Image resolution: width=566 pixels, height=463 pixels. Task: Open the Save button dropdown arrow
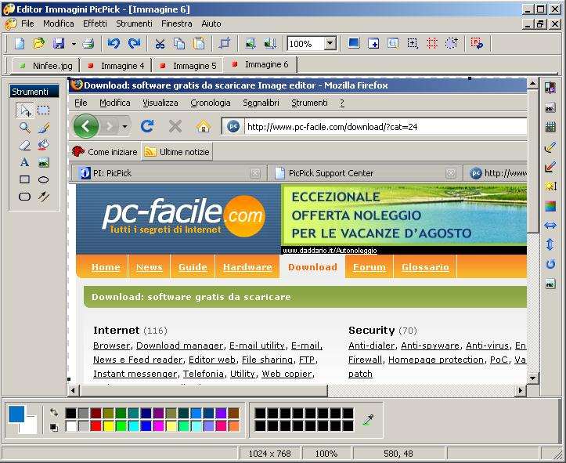tap(74, 44)
